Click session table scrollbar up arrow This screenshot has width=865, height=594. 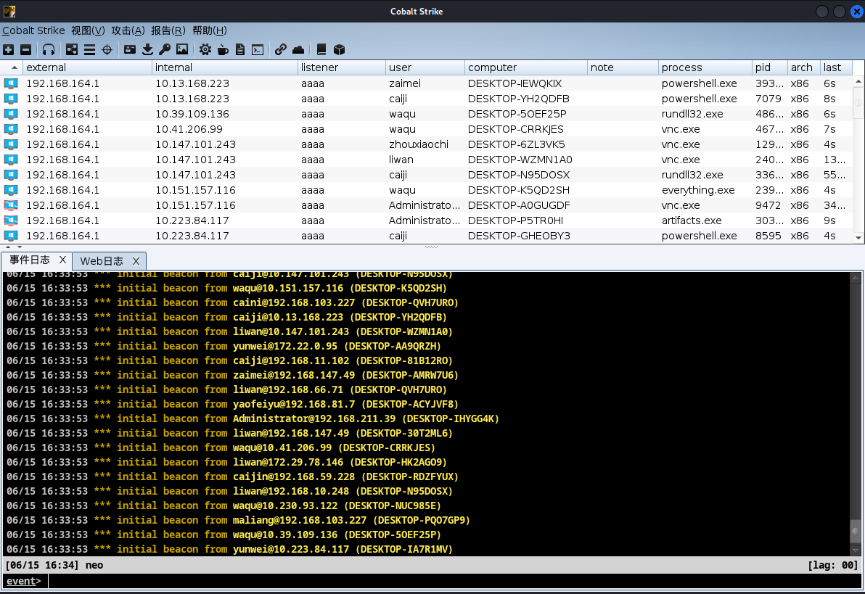tap(858, 82)
